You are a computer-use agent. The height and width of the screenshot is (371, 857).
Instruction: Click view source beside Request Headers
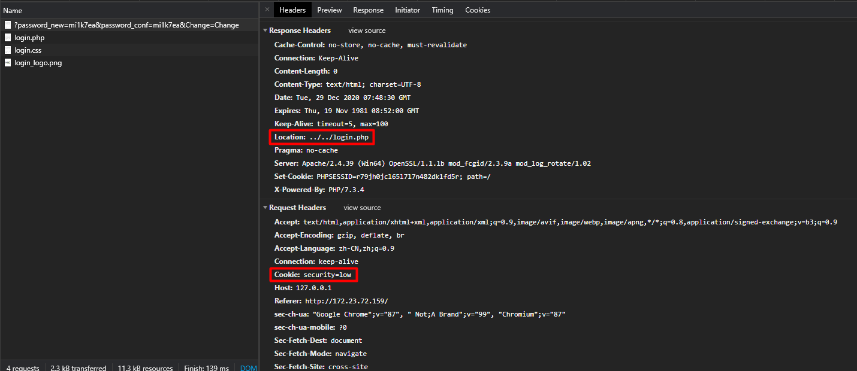[x=362, y=208]
